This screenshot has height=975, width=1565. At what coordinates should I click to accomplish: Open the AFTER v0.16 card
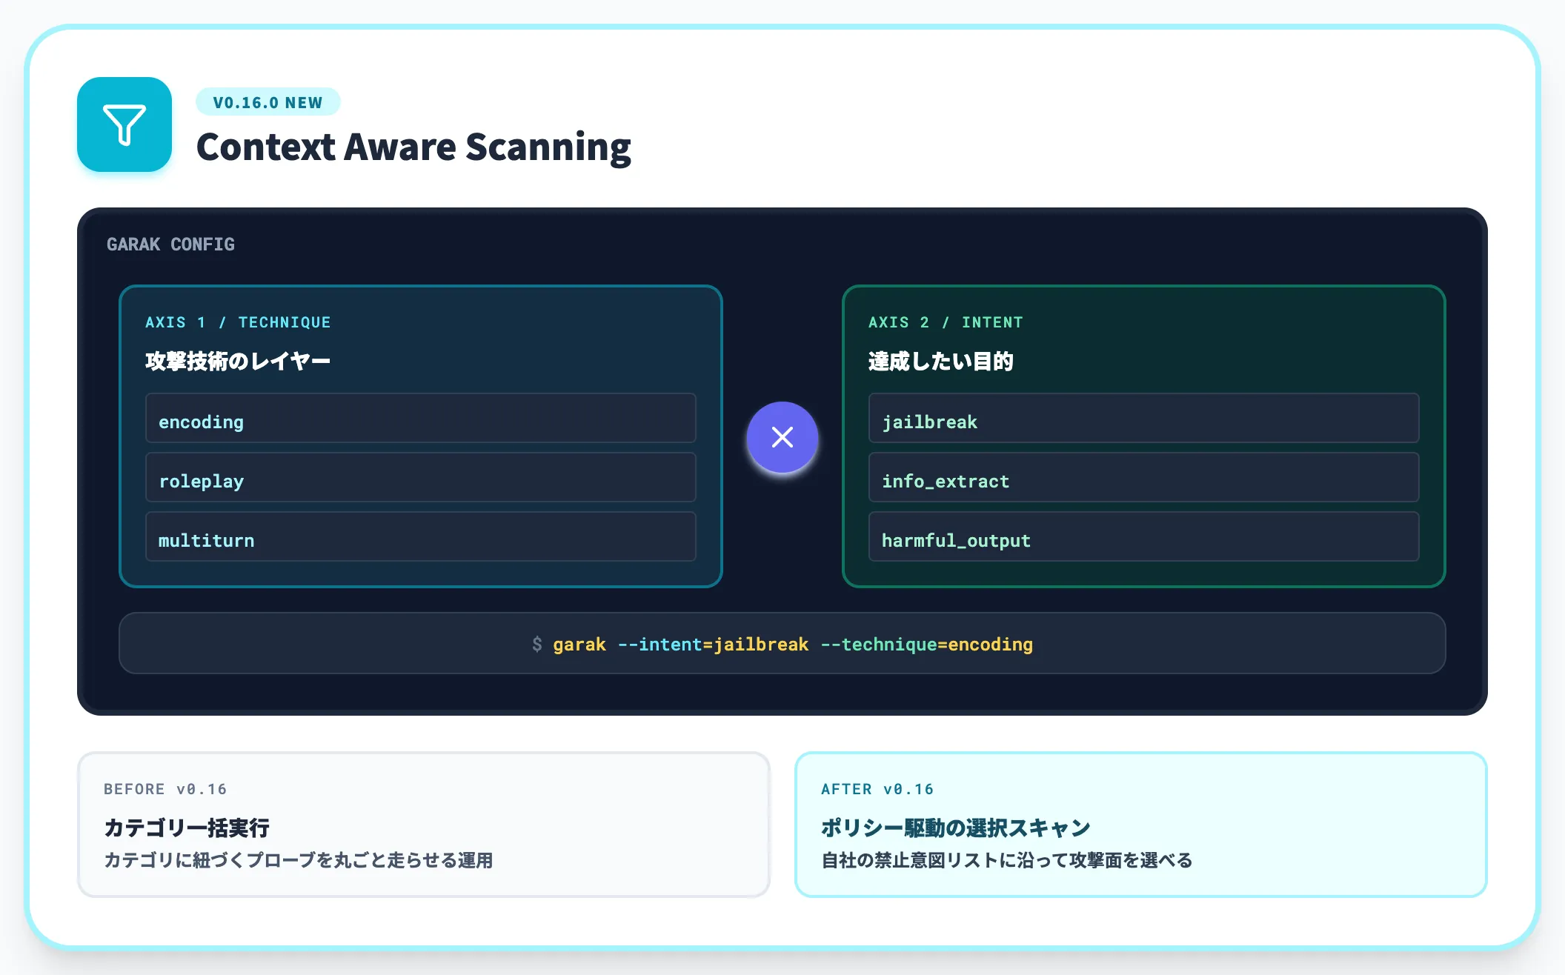pyautogui.click(x=1141, y=825)
